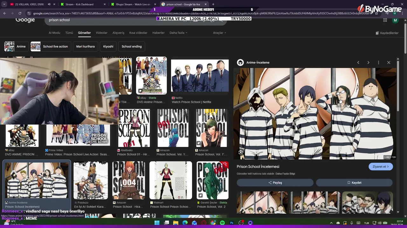Viewport: 407px width, 228px height.
Task: Open the eBay DVD Anime Prison Stokta thumbnail
Action: [151, 76]
